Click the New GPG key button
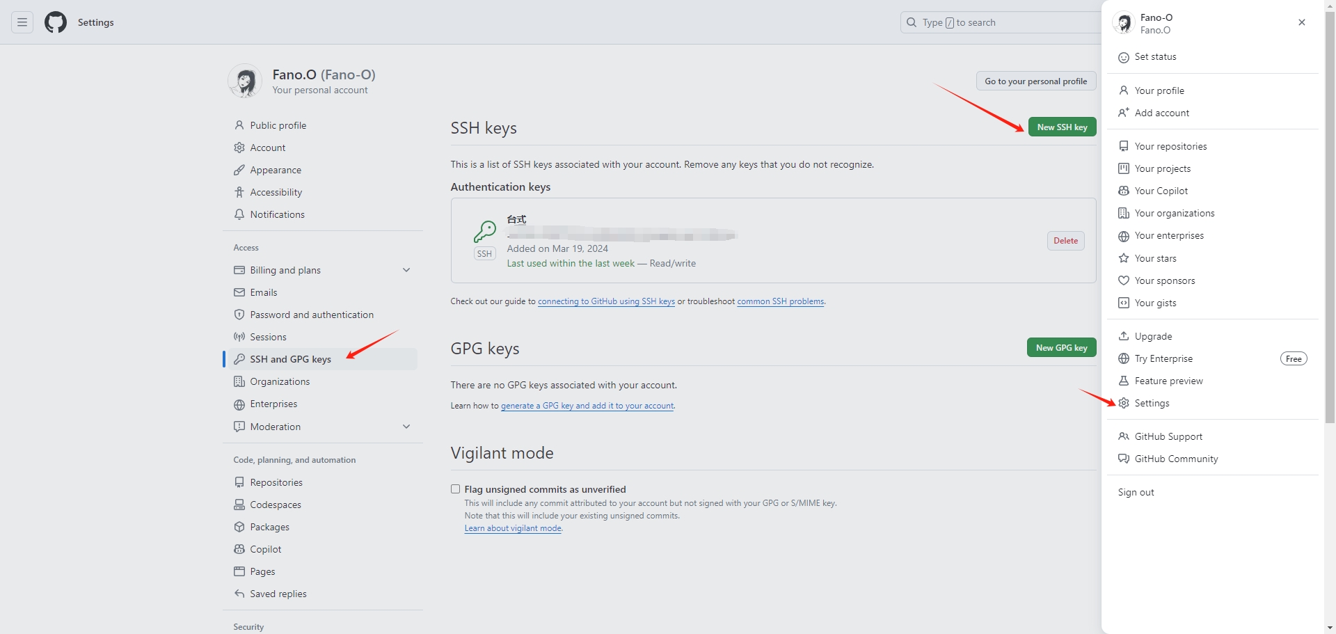 [x=1061, y=347]
